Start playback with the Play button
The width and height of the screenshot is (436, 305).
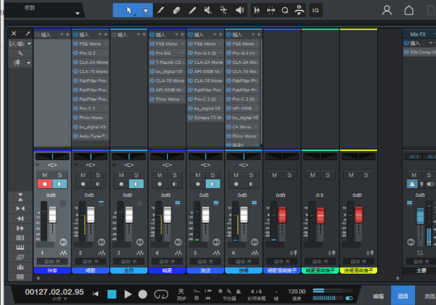pyautogui.click(x=128, y=294)
